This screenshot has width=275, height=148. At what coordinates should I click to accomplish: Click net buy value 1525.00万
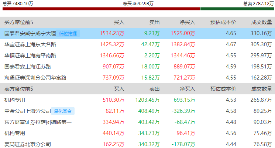coord(183,33)
